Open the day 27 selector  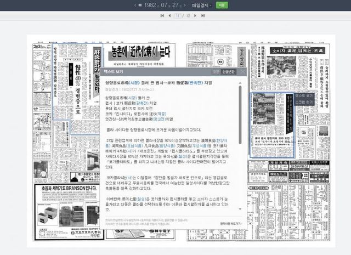click(177, 5)
